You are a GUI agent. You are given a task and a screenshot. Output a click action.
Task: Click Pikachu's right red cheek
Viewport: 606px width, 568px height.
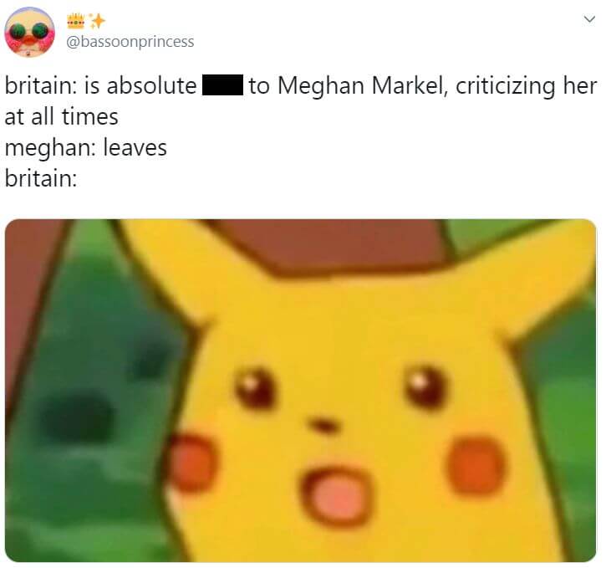pos(476,466)
